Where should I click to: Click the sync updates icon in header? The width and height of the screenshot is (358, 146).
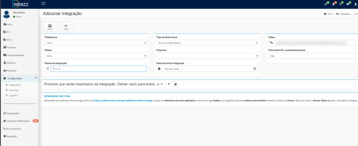point(327,4)
